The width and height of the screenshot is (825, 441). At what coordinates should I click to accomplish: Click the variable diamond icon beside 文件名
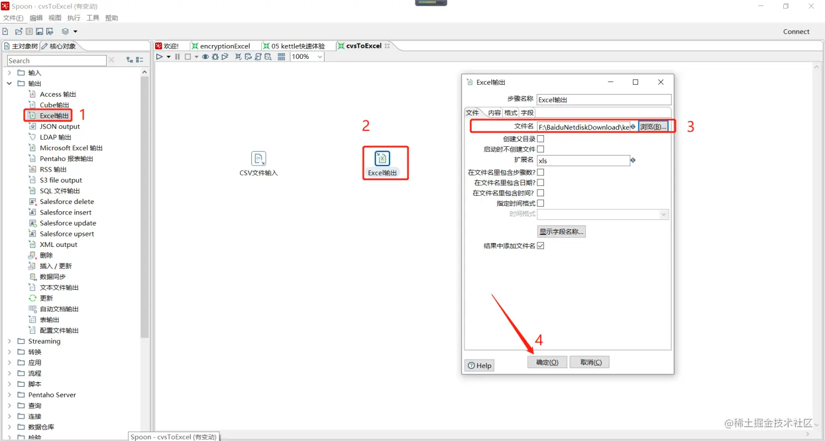point(633,126)
